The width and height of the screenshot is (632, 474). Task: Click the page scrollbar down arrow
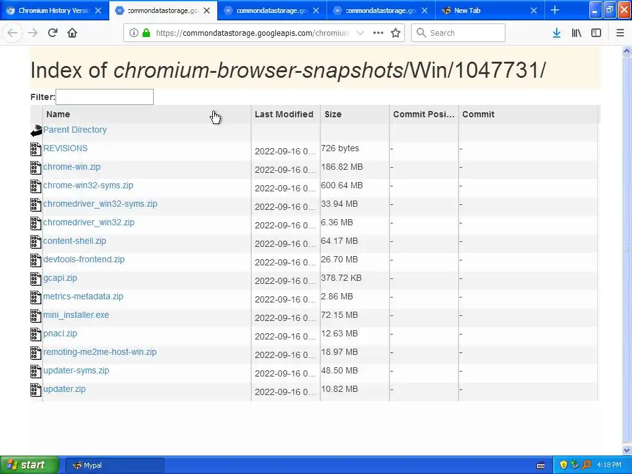[626, 450]
